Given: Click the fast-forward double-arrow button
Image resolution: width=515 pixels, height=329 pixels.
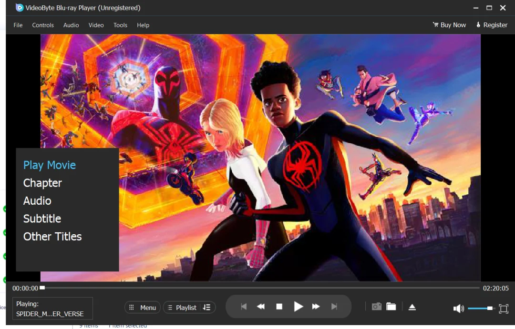Looking at the screenshot, I should click(x=316, y=307).
